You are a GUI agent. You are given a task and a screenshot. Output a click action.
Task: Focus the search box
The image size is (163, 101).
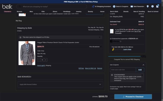pyautogui.click(x=51, y=7)
